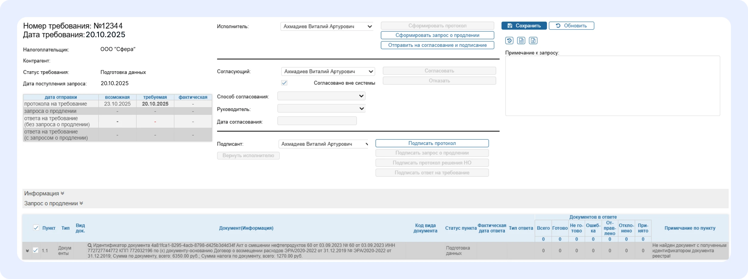748x279 pixels.
Task: Toggle the Согласовано вне системы checkbox
Action: click(284, 83)
